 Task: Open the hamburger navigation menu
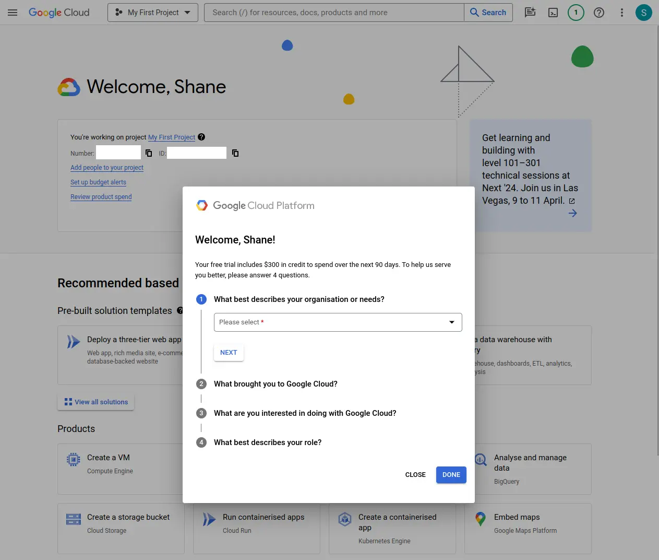coord(13,13)
